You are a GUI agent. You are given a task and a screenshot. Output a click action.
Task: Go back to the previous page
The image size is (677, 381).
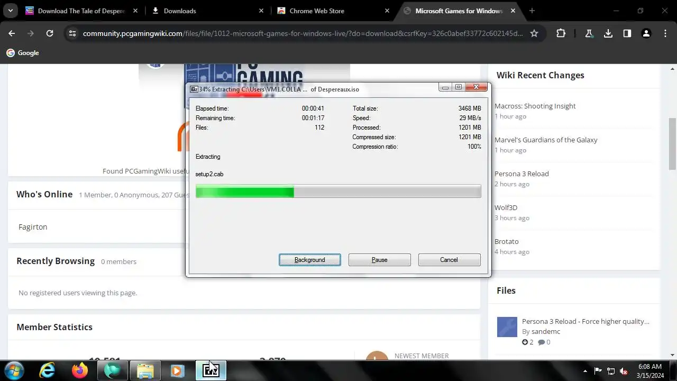tap(12, 33)
